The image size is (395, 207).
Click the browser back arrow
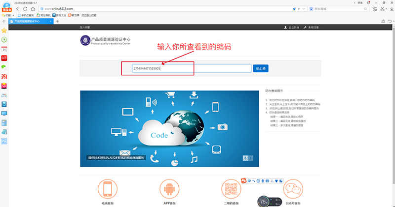point(18,9)
